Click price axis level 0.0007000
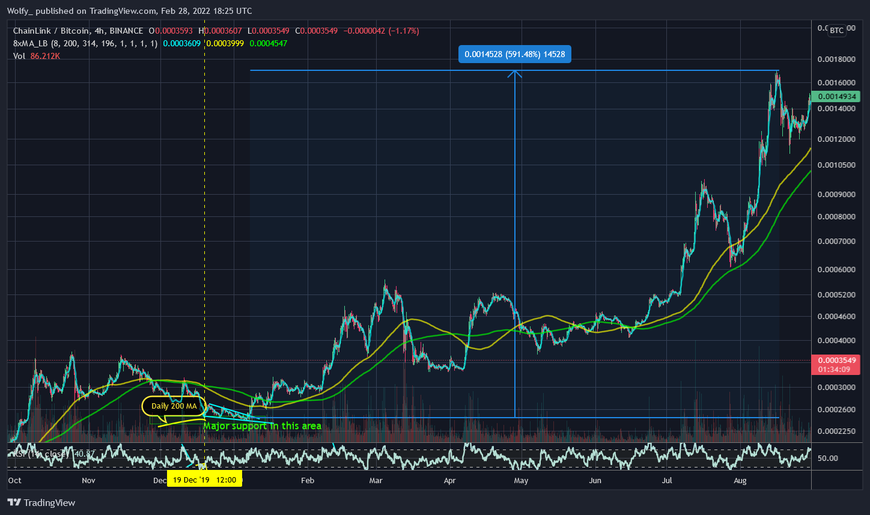 (837, 242)
